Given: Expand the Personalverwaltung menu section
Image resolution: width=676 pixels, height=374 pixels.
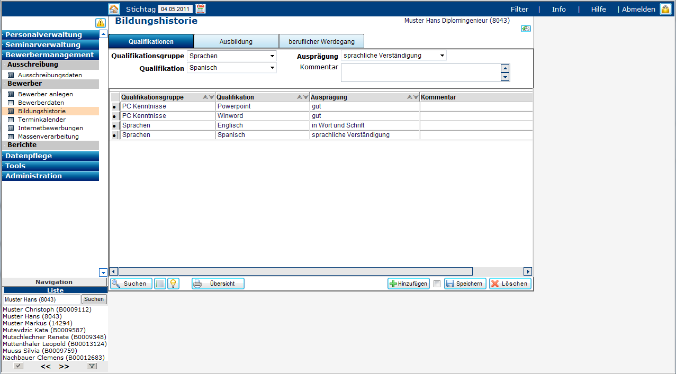Looking at the screenshot, I should coord(50,35).
